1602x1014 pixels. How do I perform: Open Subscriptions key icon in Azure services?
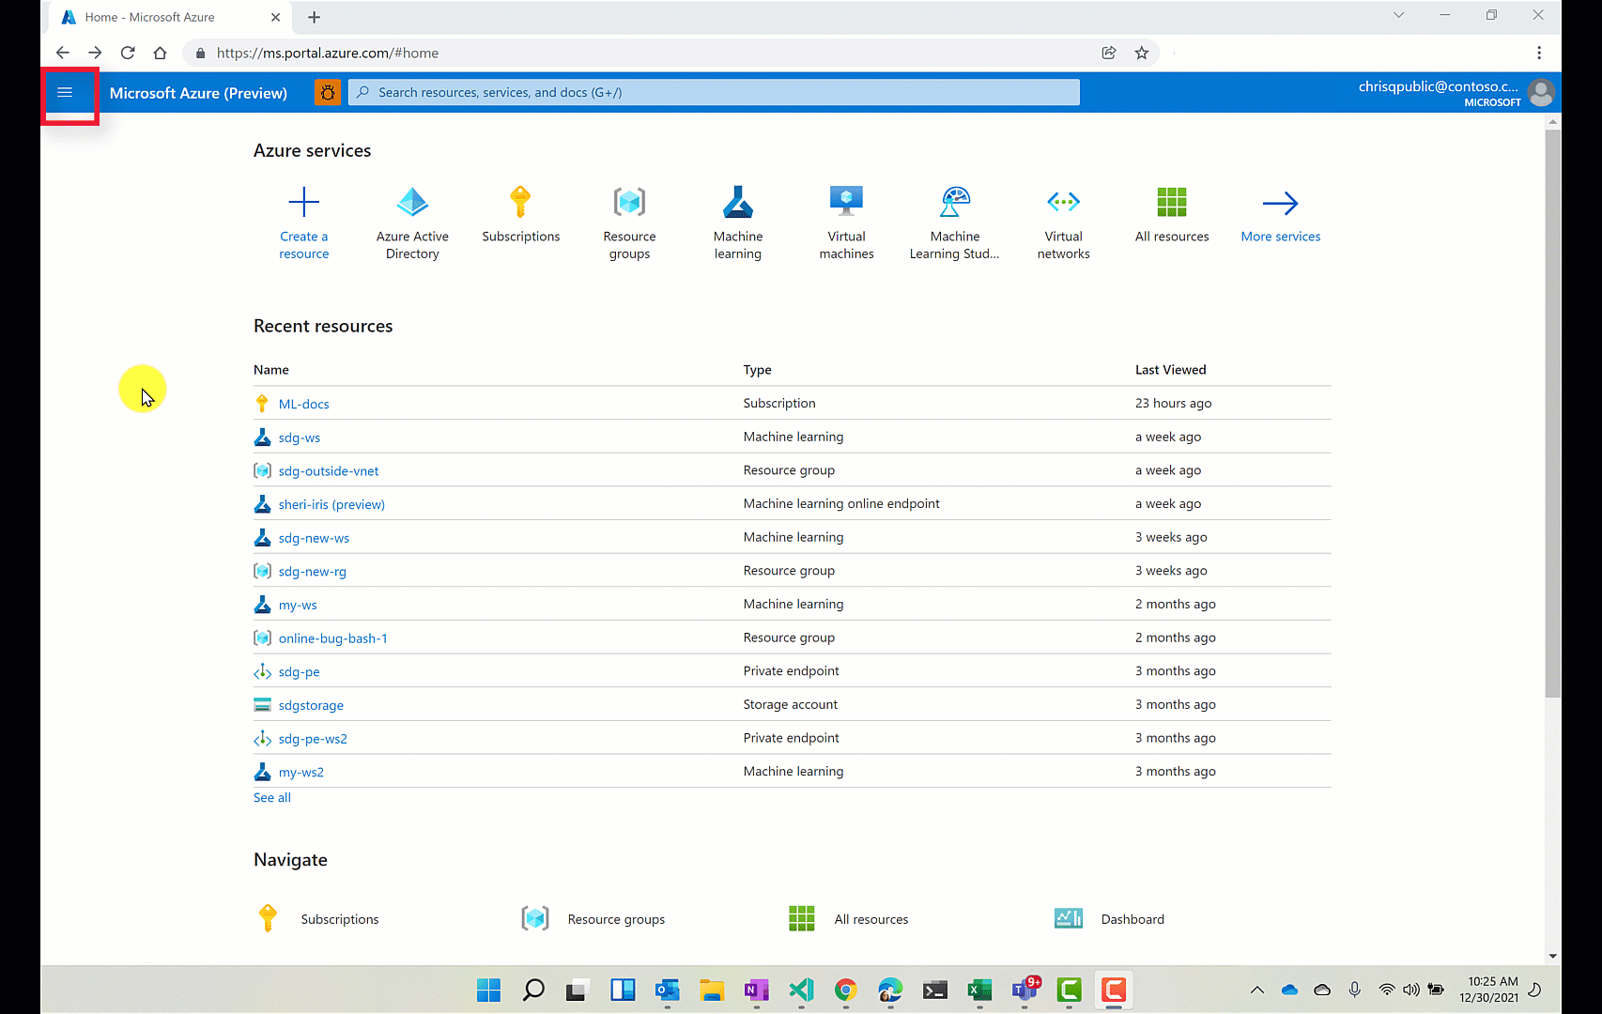coord(520,202)
